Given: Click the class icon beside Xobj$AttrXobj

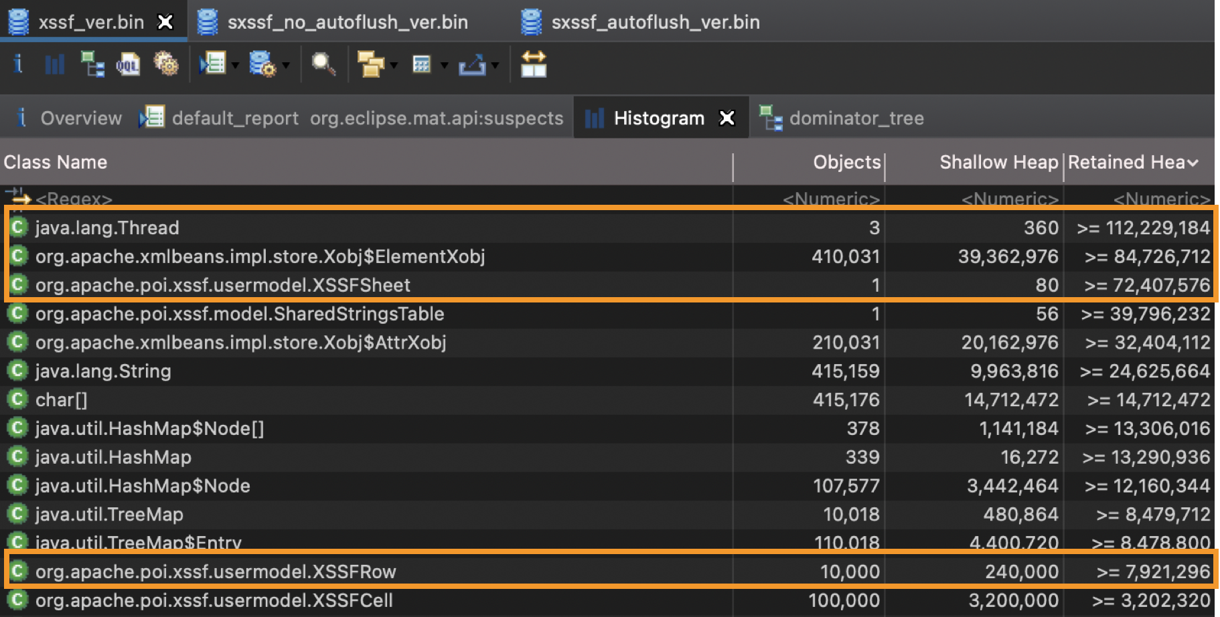Looking at the screenshot, I should tap(18, 343).
